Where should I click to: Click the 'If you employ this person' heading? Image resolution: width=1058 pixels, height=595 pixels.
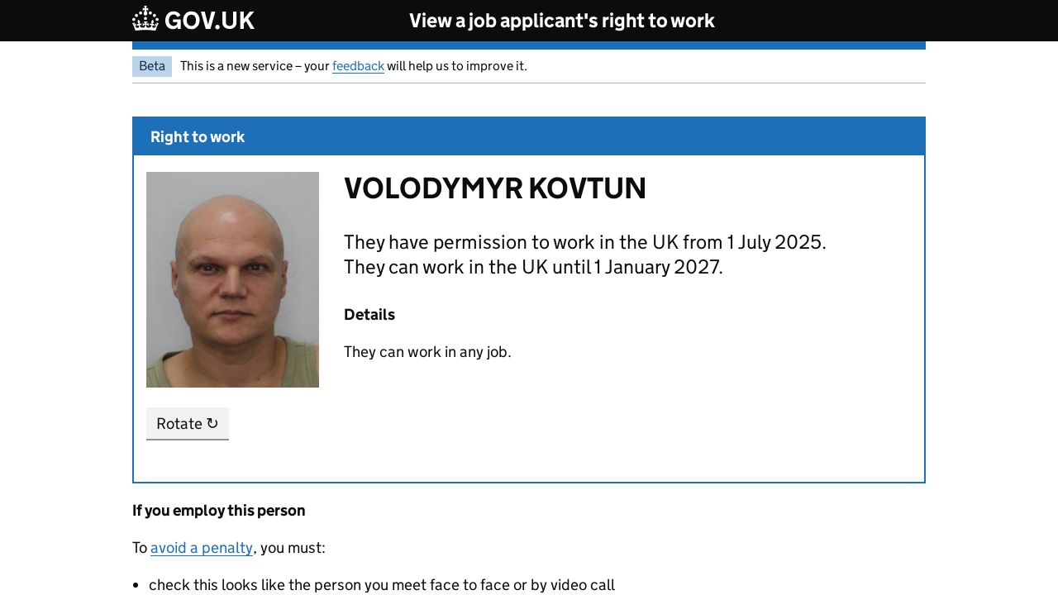click(x=219, y=511)
